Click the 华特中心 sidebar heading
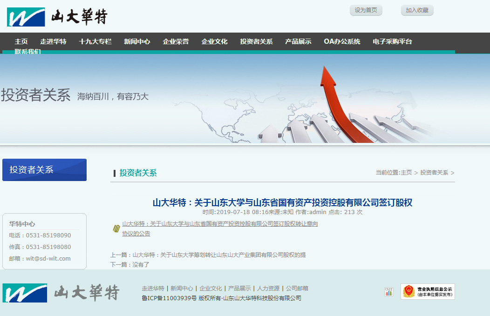The image size is (490, 316). coord(22,224)
